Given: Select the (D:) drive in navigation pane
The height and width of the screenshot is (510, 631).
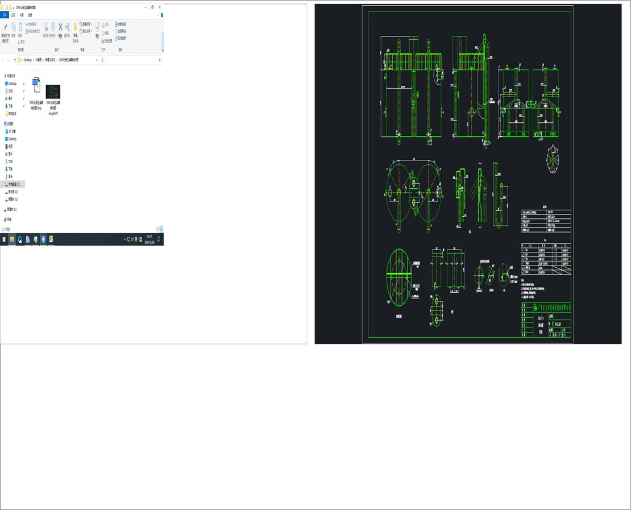Looking at the screenshot, I should click(x=12, y=192).
